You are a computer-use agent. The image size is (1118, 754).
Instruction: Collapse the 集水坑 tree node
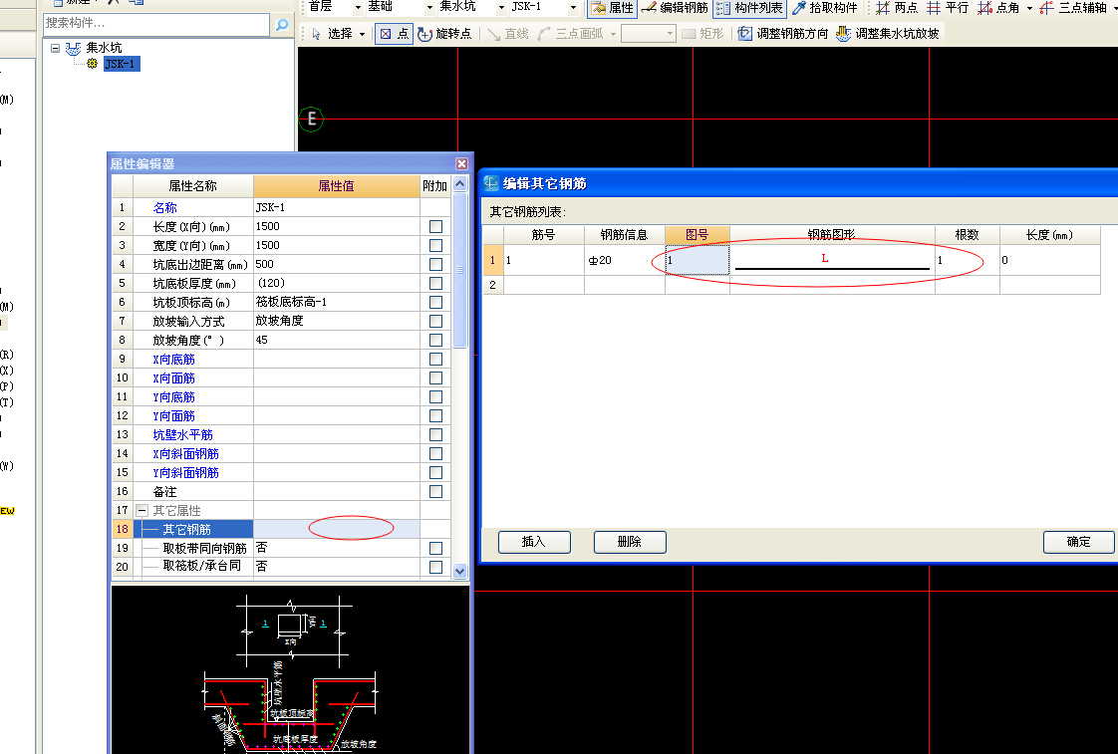(56, 48)
